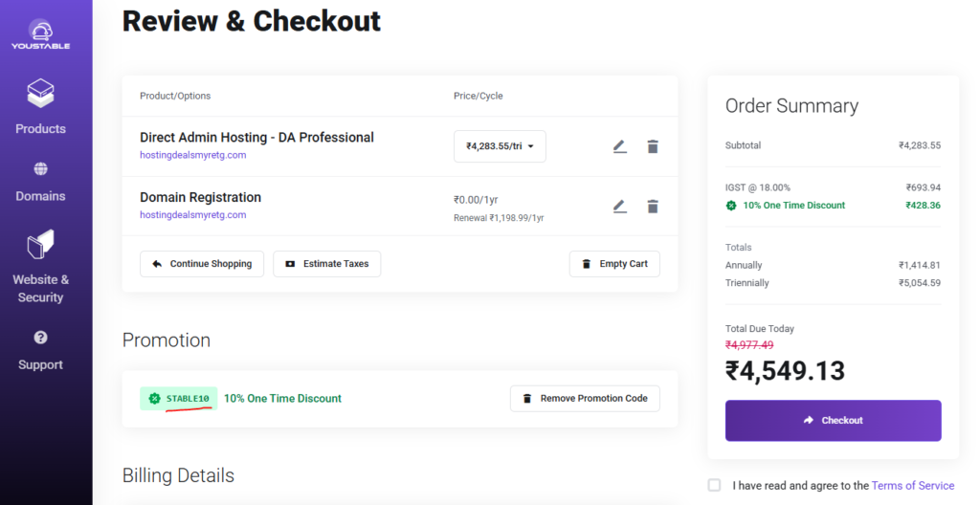Edit the Direct Admin Hosting item

(x=619, y=146)
